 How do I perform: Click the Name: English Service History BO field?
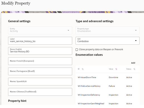40,51
